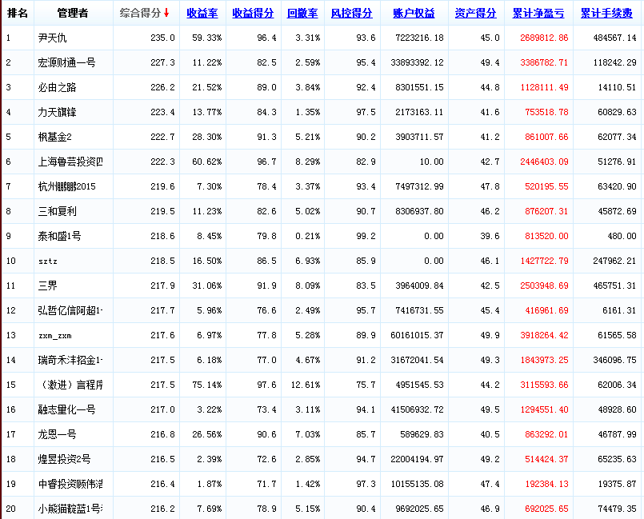Image resolution: width=644 pixels, height=519 pixels.
Task: Click return score 97.6
Action: 266,385
